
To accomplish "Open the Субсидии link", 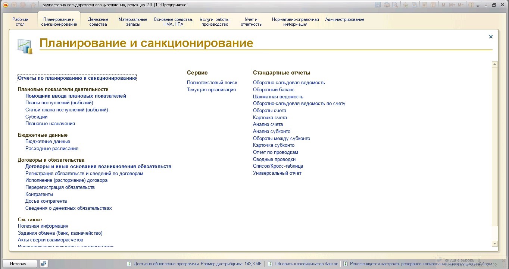I will pyautogui.click(x=36, y=117).
